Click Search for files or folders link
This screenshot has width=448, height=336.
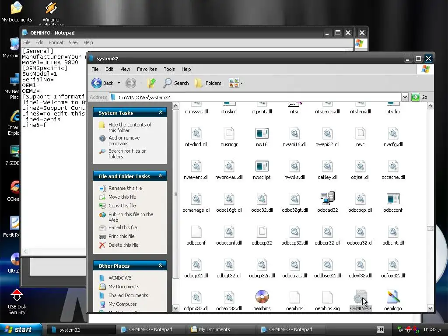click(127, 154)
